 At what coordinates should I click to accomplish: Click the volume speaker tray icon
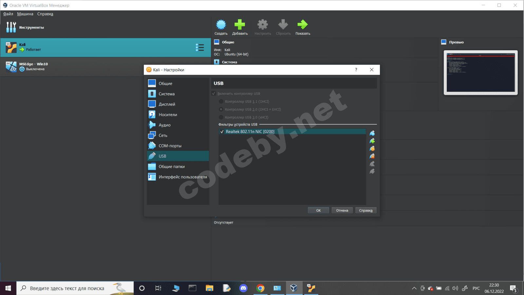(x=455, y=288)
